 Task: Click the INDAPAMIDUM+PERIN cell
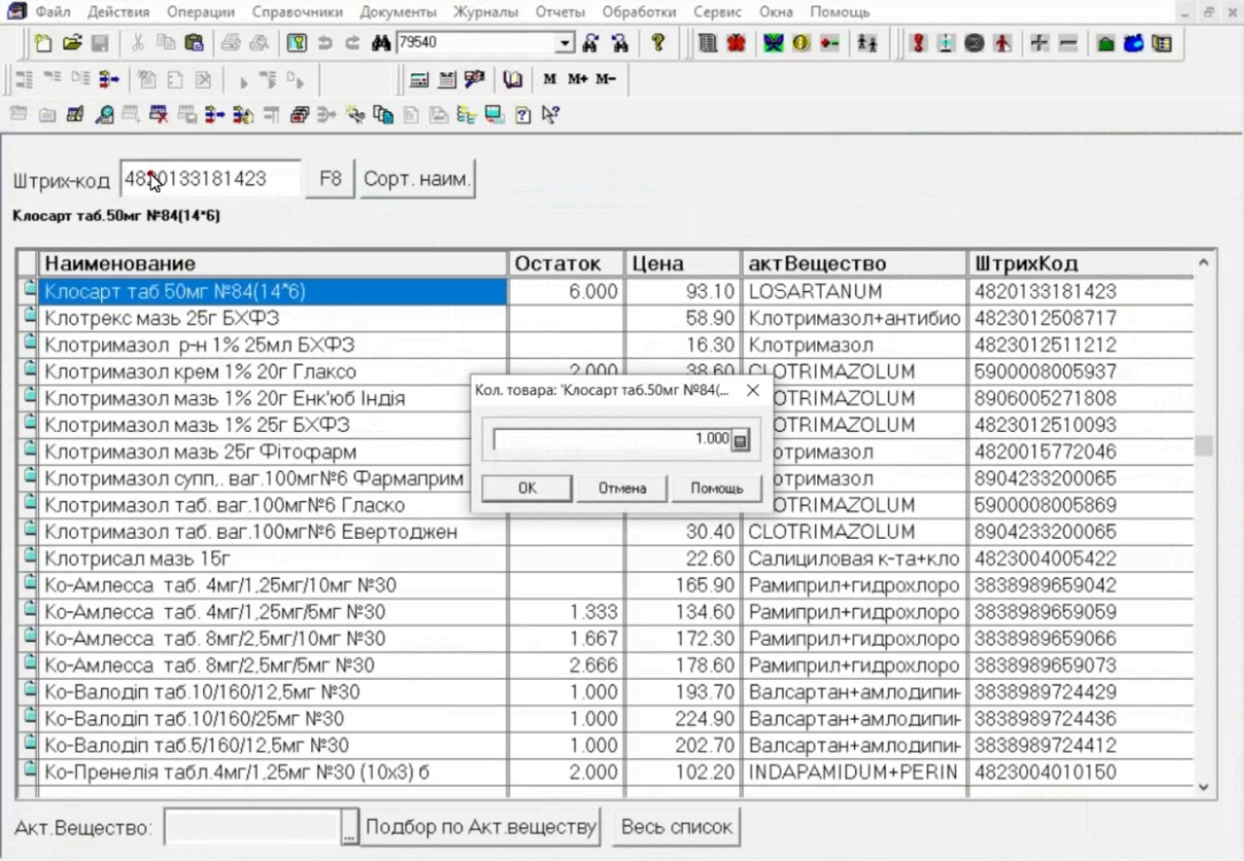(854, 772)
